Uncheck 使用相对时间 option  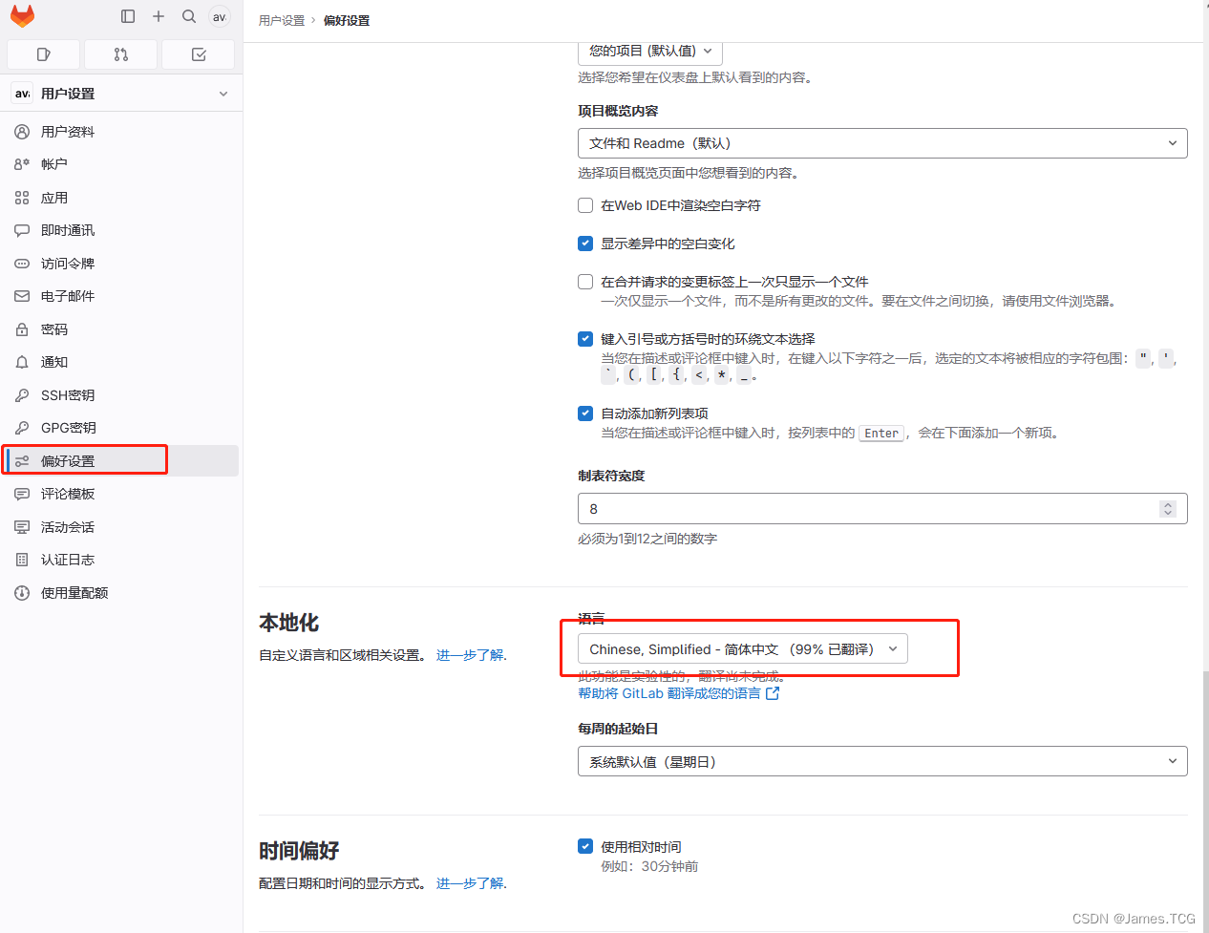coord(584,845)
